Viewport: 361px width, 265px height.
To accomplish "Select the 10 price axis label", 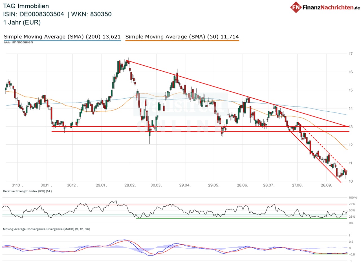I will [351, 181].
